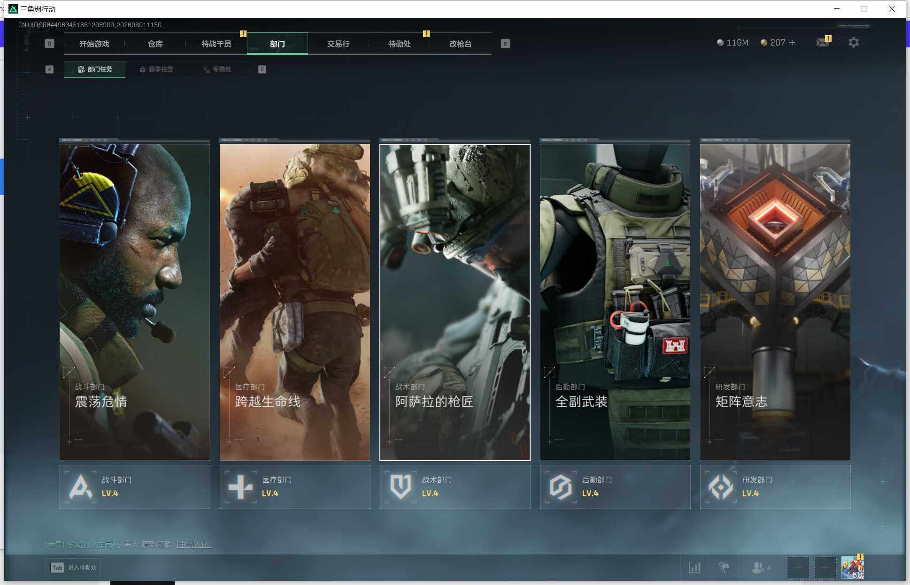Click the Q key navigation hint
The width and height of the screenshot is (910, 585).
49,44
